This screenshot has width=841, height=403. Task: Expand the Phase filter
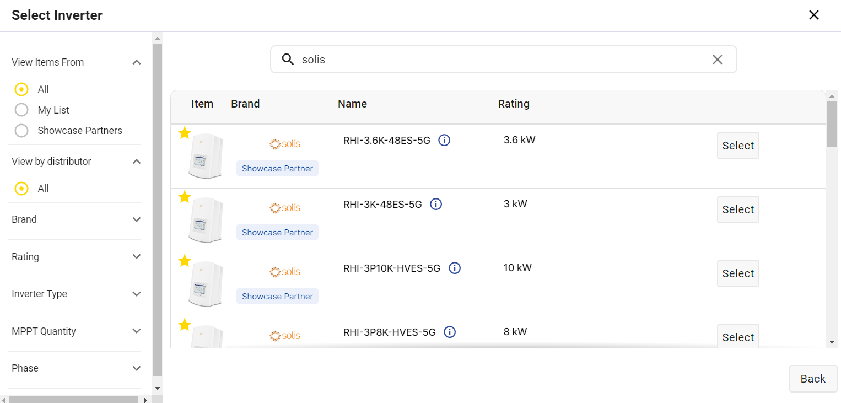pyautogui.click(x=137, y=368)
